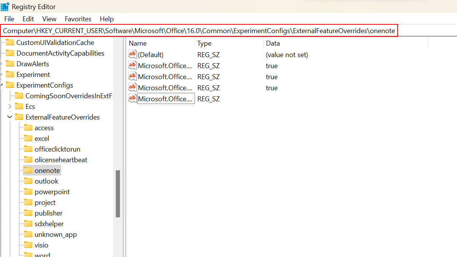Open the View menu
457x257 pixels.
click(x=49, y=19)
